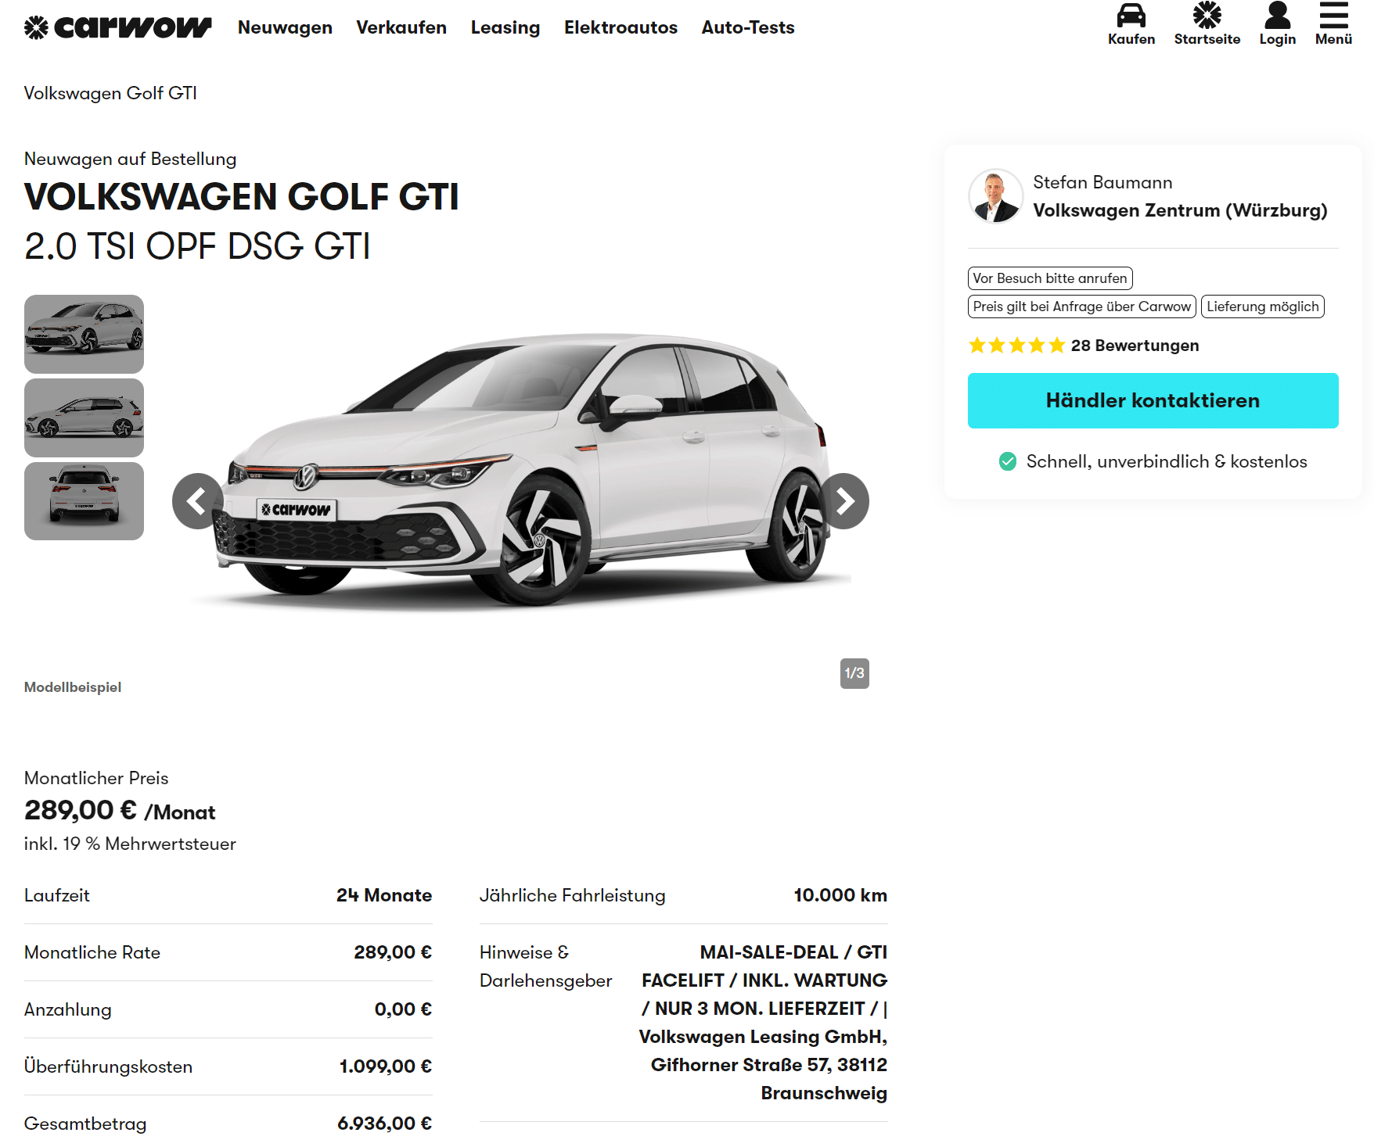Screen dimensions: 1374x1147
Task: Click the yellow rating stars
Action: (x=1016, y=346)
